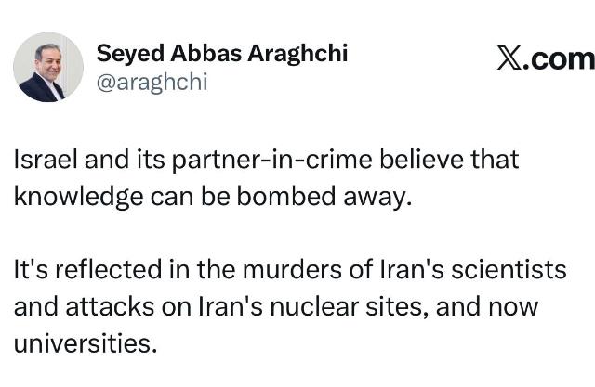Click the first name "Seyed" in the header
The height and width of the screenshot is (387, 595).
click(126, 54)
